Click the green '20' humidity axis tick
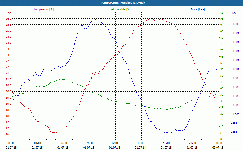 [222, 114]
